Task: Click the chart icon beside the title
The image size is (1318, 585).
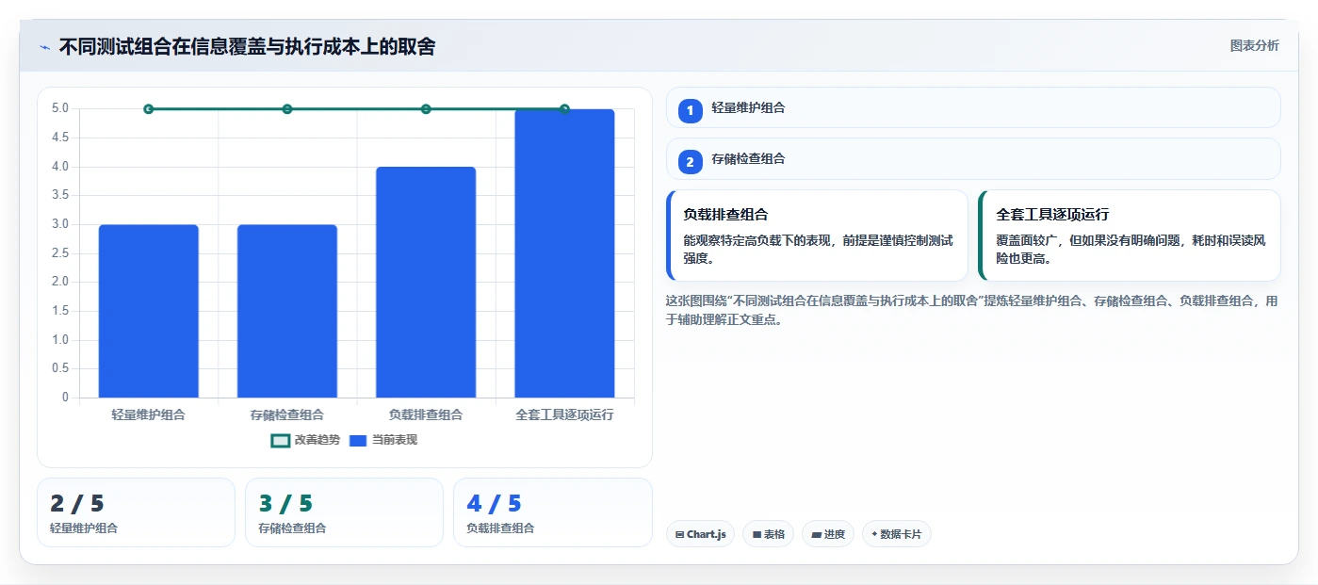Action: click(44, 47)
